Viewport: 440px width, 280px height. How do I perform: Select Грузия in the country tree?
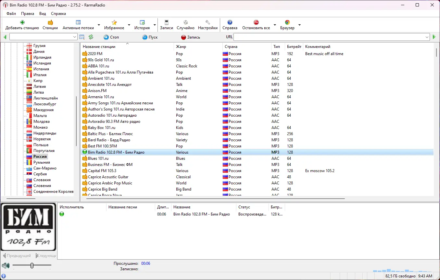pos(39,46)
